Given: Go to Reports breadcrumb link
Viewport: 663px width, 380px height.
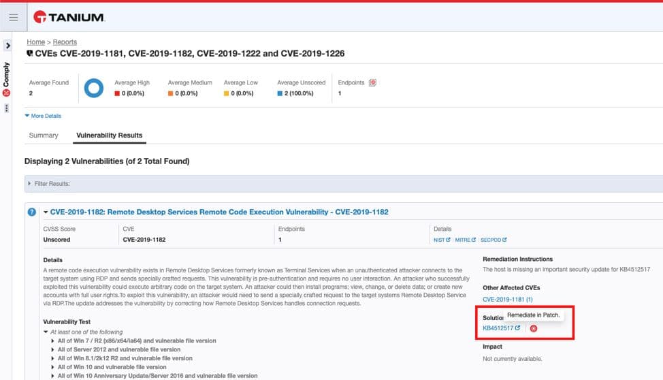Looking at the screenshot, I should (x=65, y=42).
